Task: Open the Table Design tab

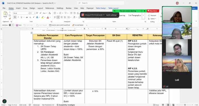Action: pos(101,8)
